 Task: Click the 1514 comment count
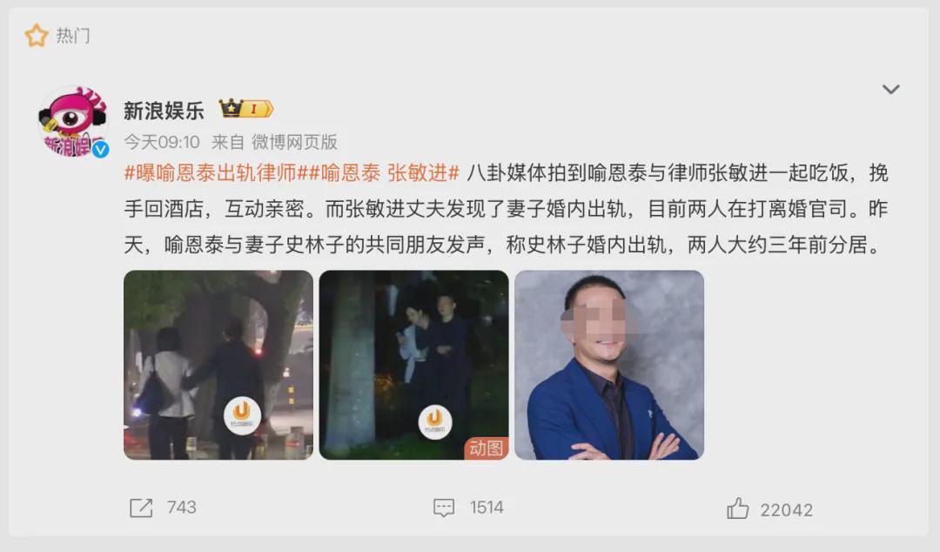[x=487, y=508]
